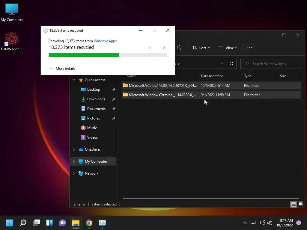Viewport: 307px width, 230px height.
Task: Click the breadcrumb chevron in address bar
Action: point(179,64)
